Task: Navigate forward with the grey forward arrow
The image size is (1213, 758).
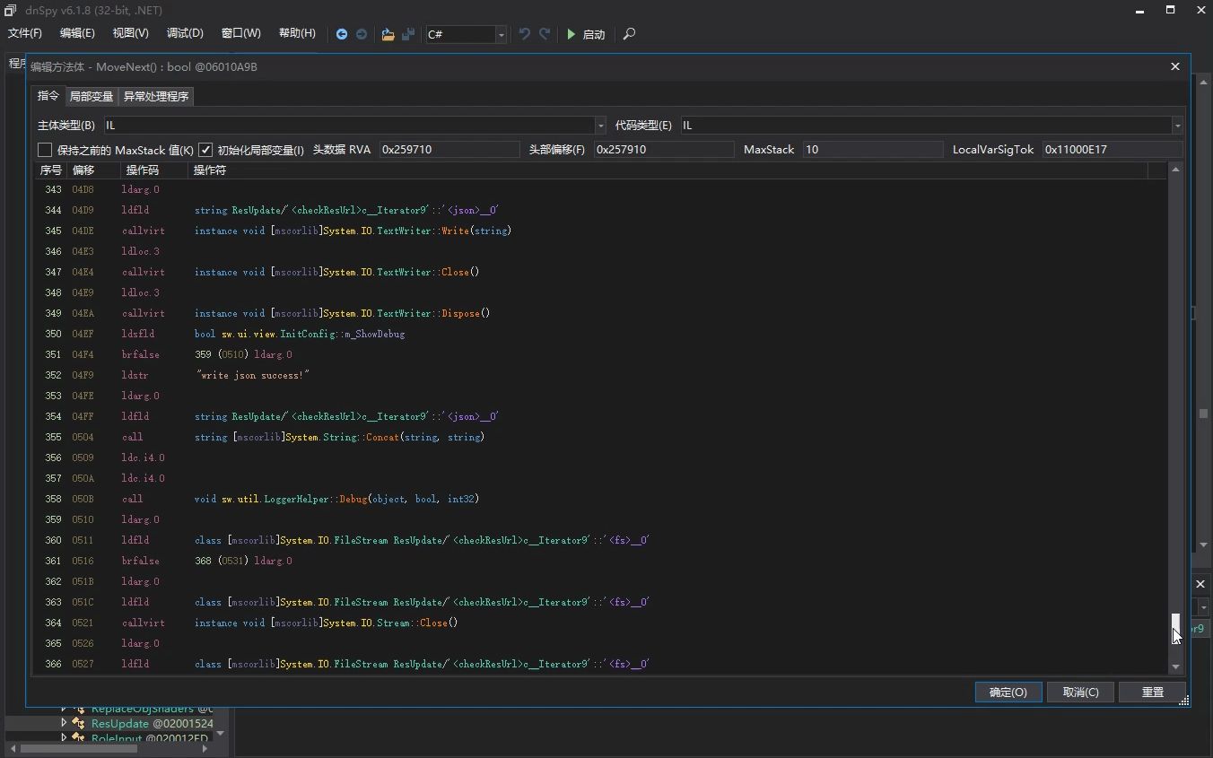Action: pos(362,34)
